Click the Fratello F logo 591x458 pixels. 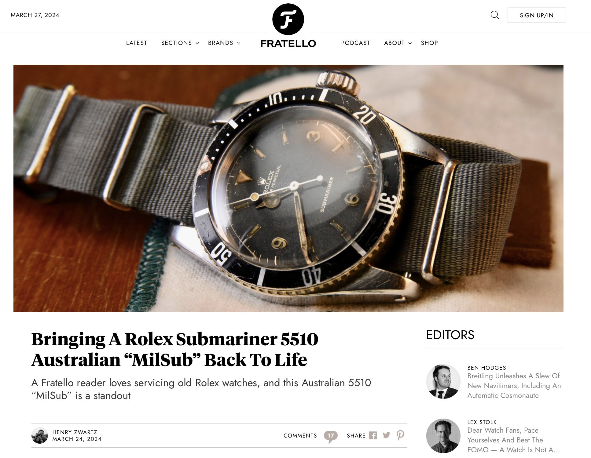click(x=288, y=19)
